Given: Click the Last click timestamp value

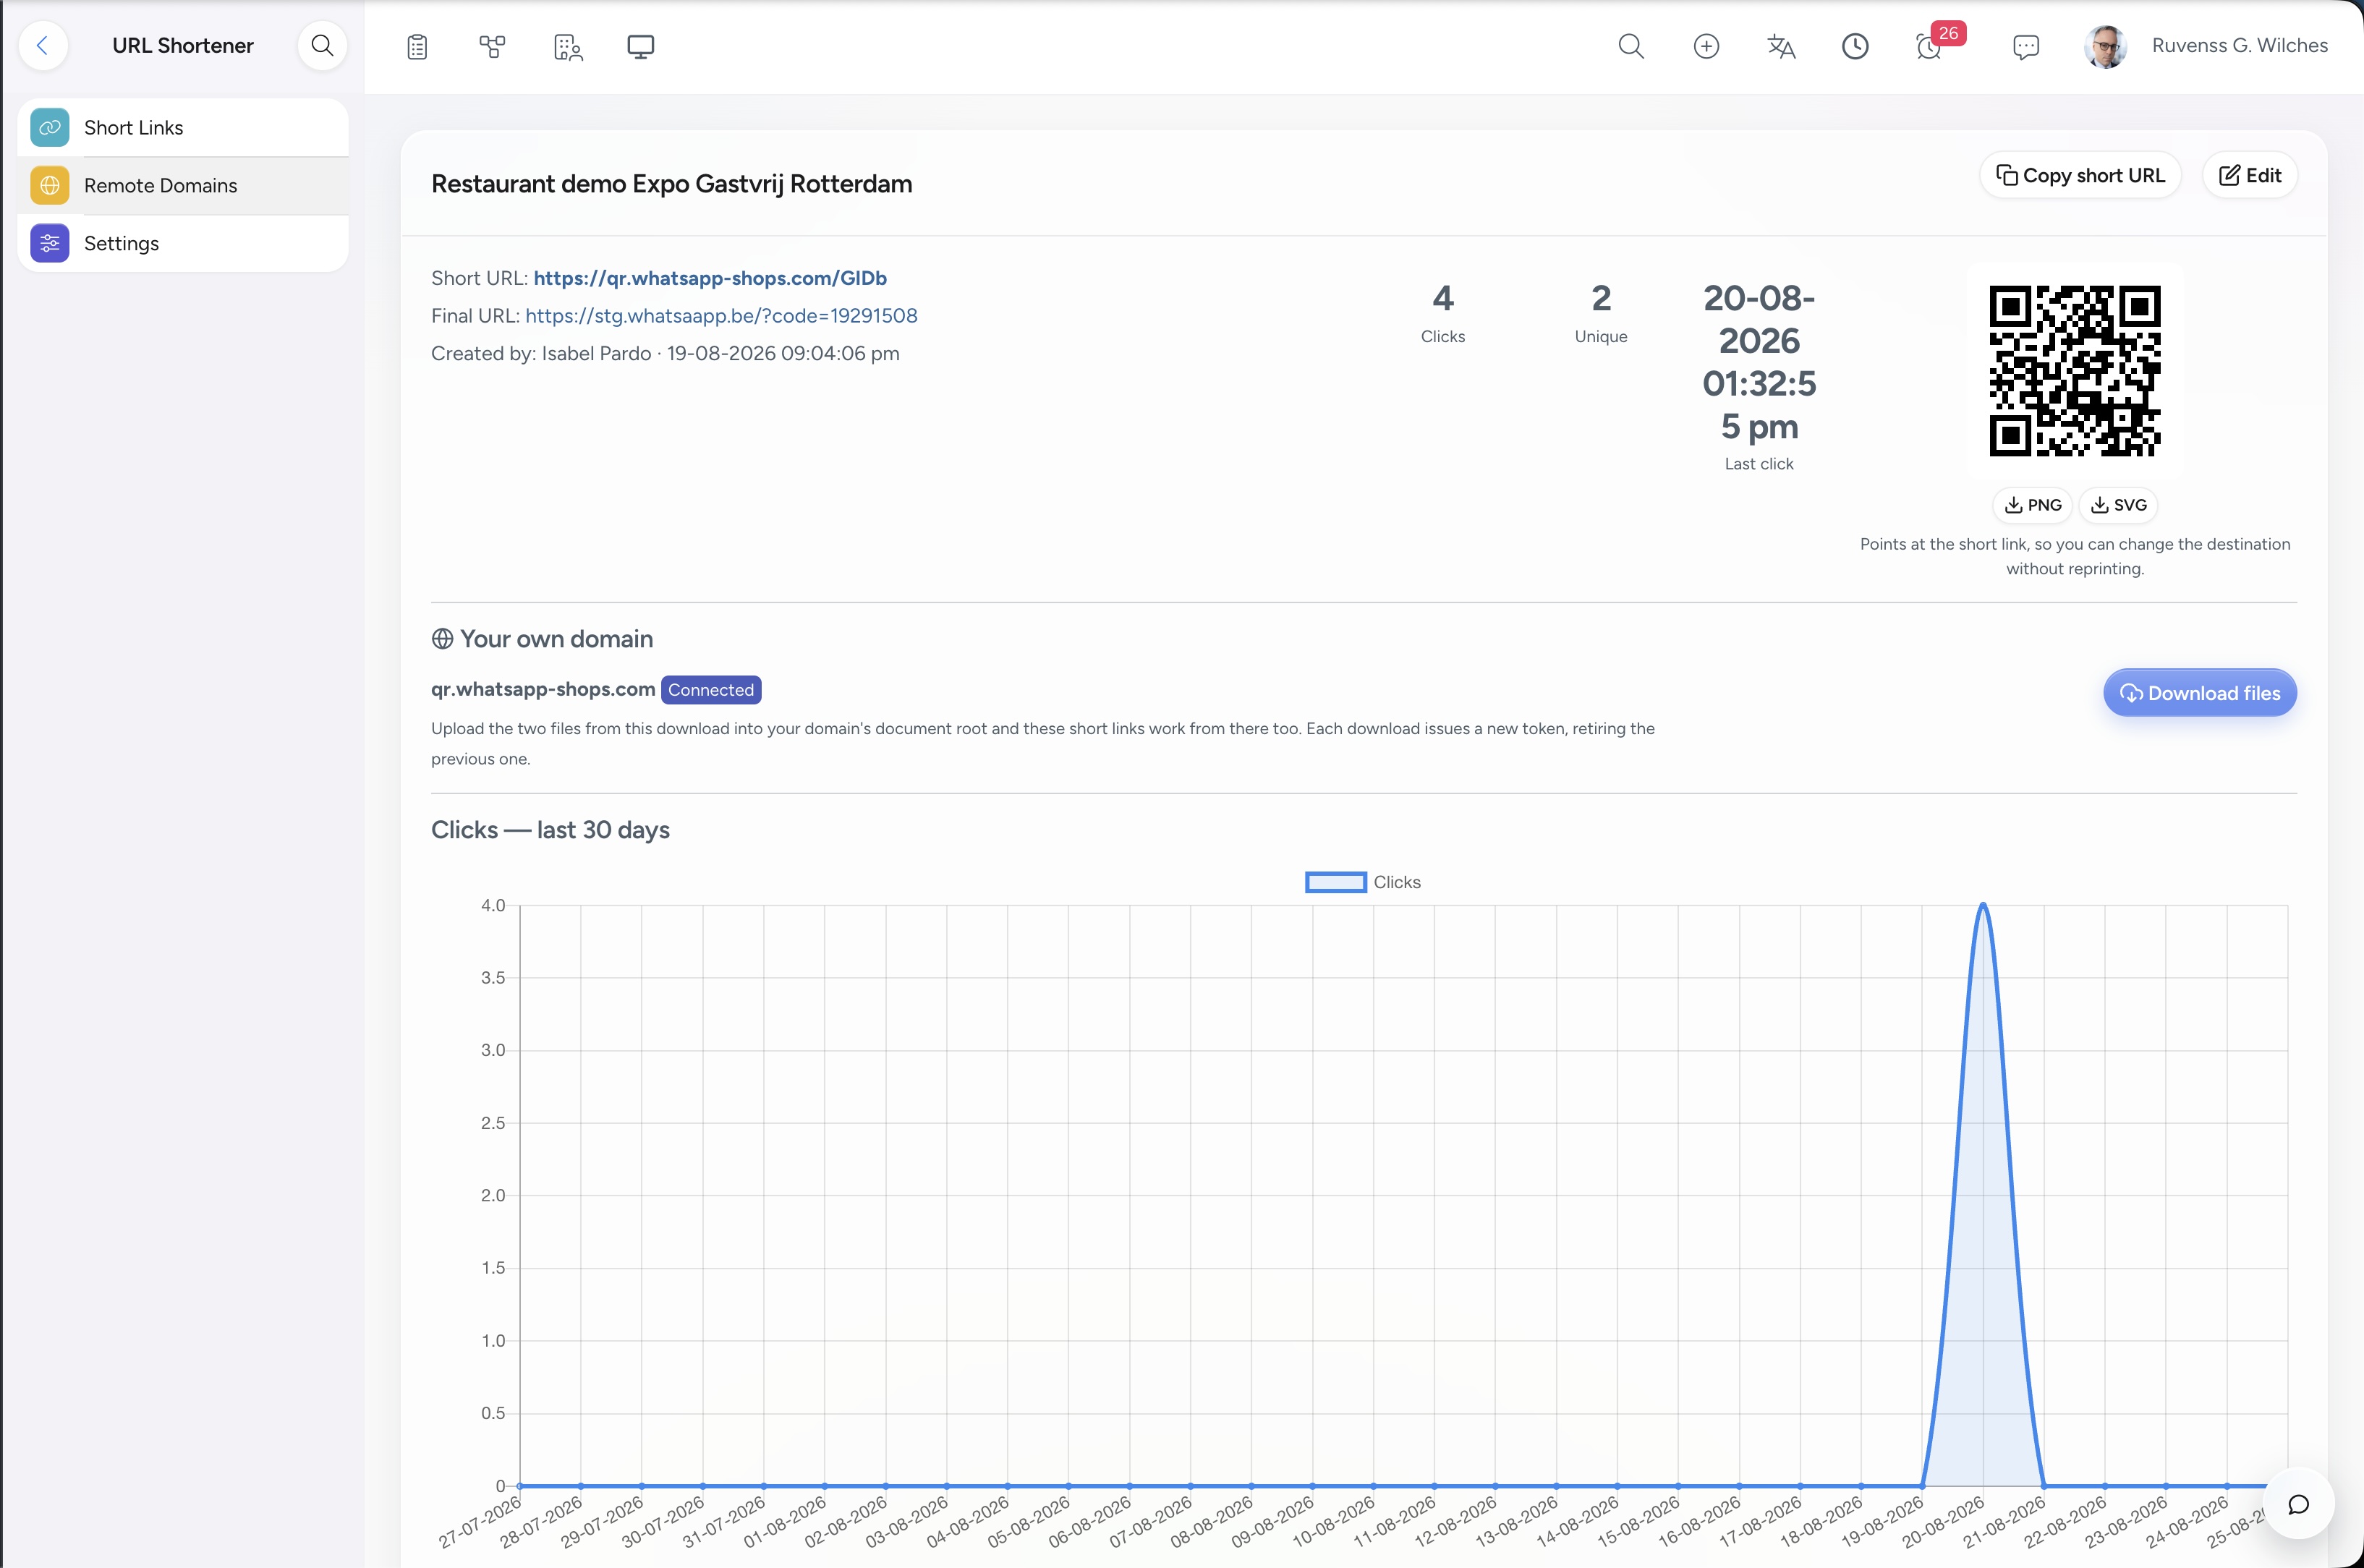Looking at the screenshot, I should click(x=1759, y=362).
